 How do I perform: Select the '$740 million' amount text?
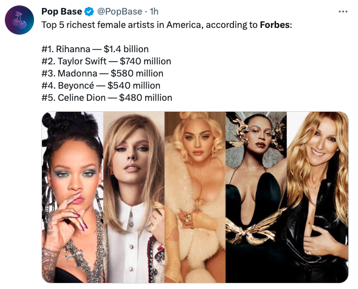(145, 61)
